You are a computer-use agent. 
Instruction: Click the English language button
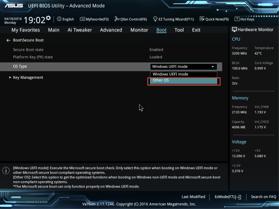(65, 19)
